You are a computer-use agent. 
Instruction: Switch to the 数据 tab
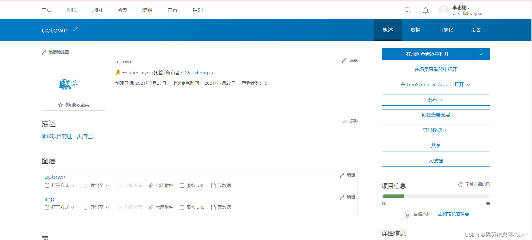click(416, 30)
